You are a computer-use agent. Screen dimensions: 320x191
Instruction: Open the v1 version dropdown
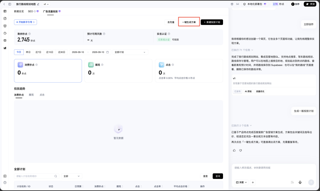[46, 4]
